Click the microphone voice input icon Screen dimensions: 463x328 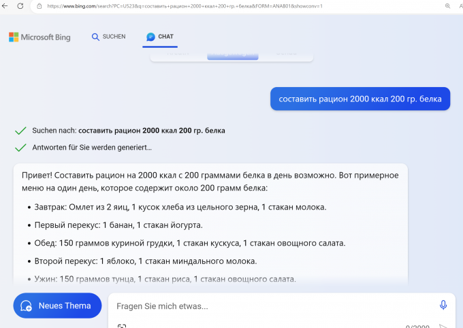443,305
